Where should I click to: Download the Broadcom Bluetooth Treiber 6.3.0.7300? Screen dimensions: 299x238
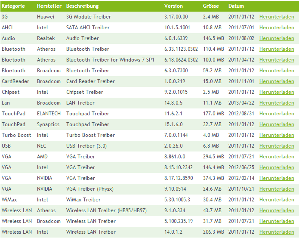(x=277, y=71)
